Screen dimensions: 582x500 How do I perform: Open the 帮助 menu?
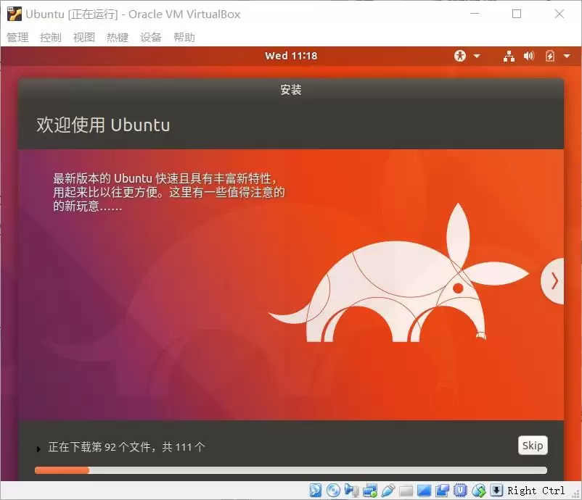click(x=184, y=37)
